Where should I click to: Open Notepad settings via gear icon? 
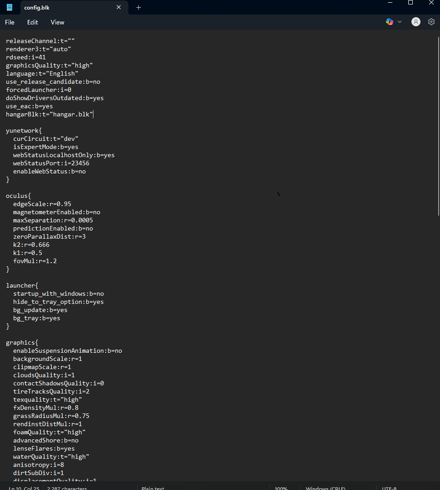click(431, 22)
